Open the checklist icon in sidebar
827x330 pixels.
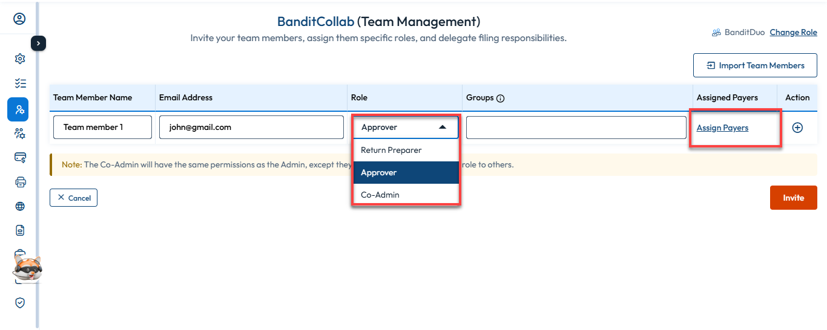19,83
